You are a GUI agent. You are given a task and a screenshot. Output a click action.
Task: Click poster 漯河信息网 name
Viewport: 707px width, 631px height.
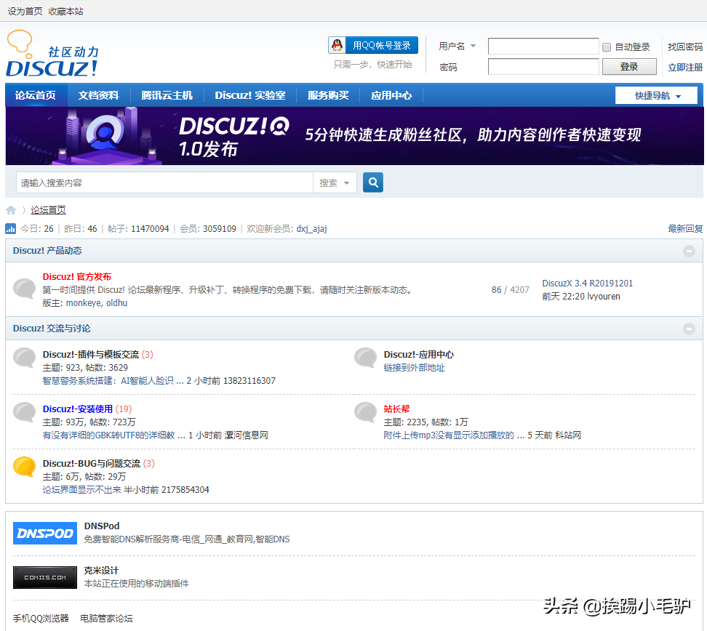(246, 435)
